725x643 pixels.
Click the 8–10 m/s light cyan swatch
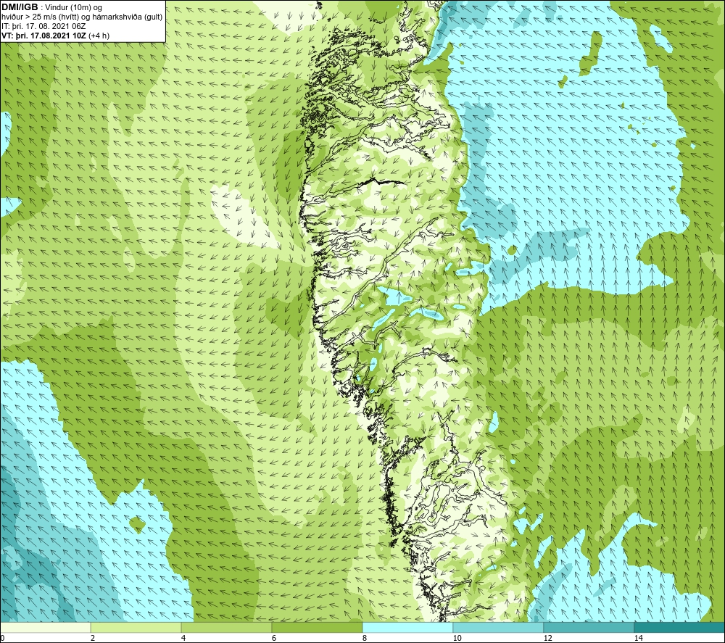[x=407, y=627]
